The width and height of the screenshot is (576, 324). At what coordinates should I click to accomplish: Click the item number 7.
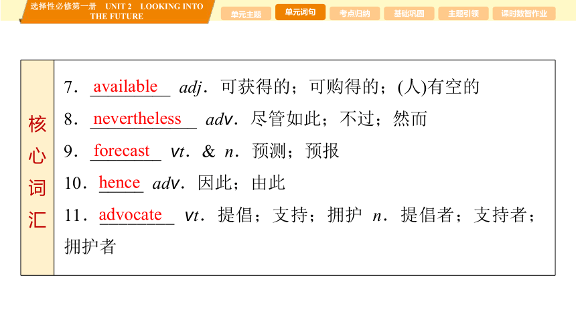pyautogui.click(x=70, y=88)
